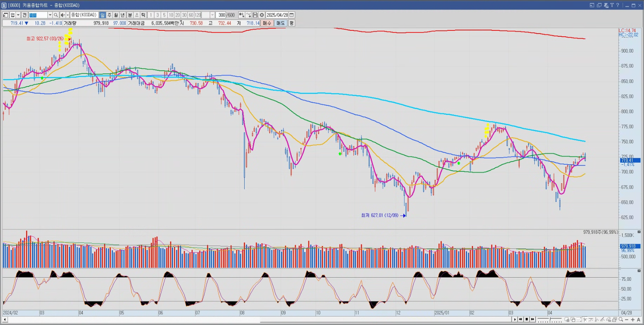Click the letter A icon in the bottom-right corner
This screenshot has width=644, height=325.
pos(638,319)
